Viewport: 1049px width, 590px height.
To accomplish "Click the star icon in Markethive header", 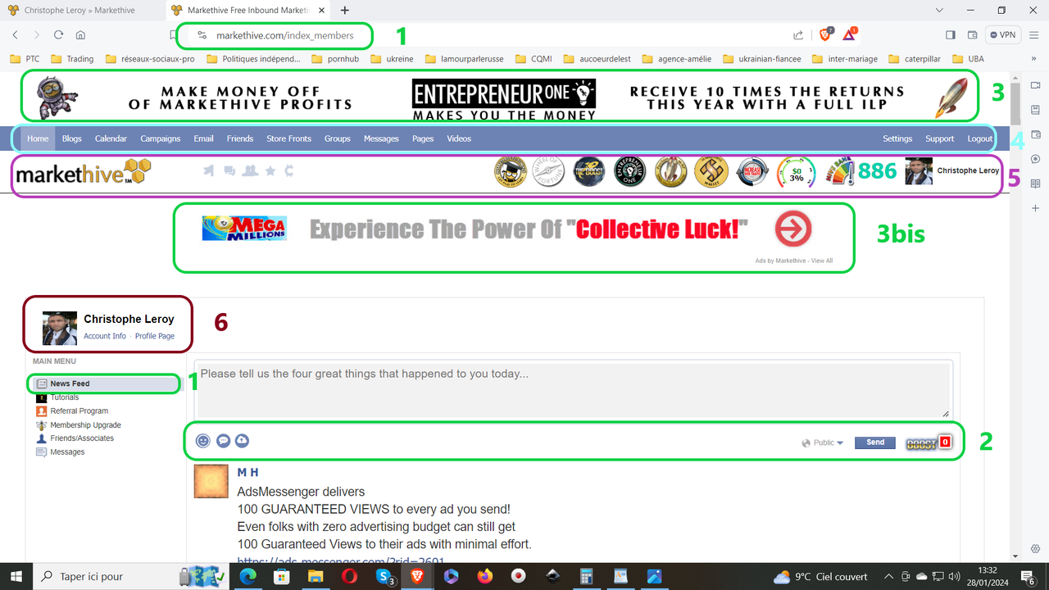I will coord(270,170).
